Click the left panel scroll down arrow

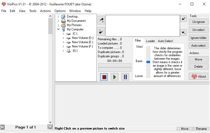[50, 122]
